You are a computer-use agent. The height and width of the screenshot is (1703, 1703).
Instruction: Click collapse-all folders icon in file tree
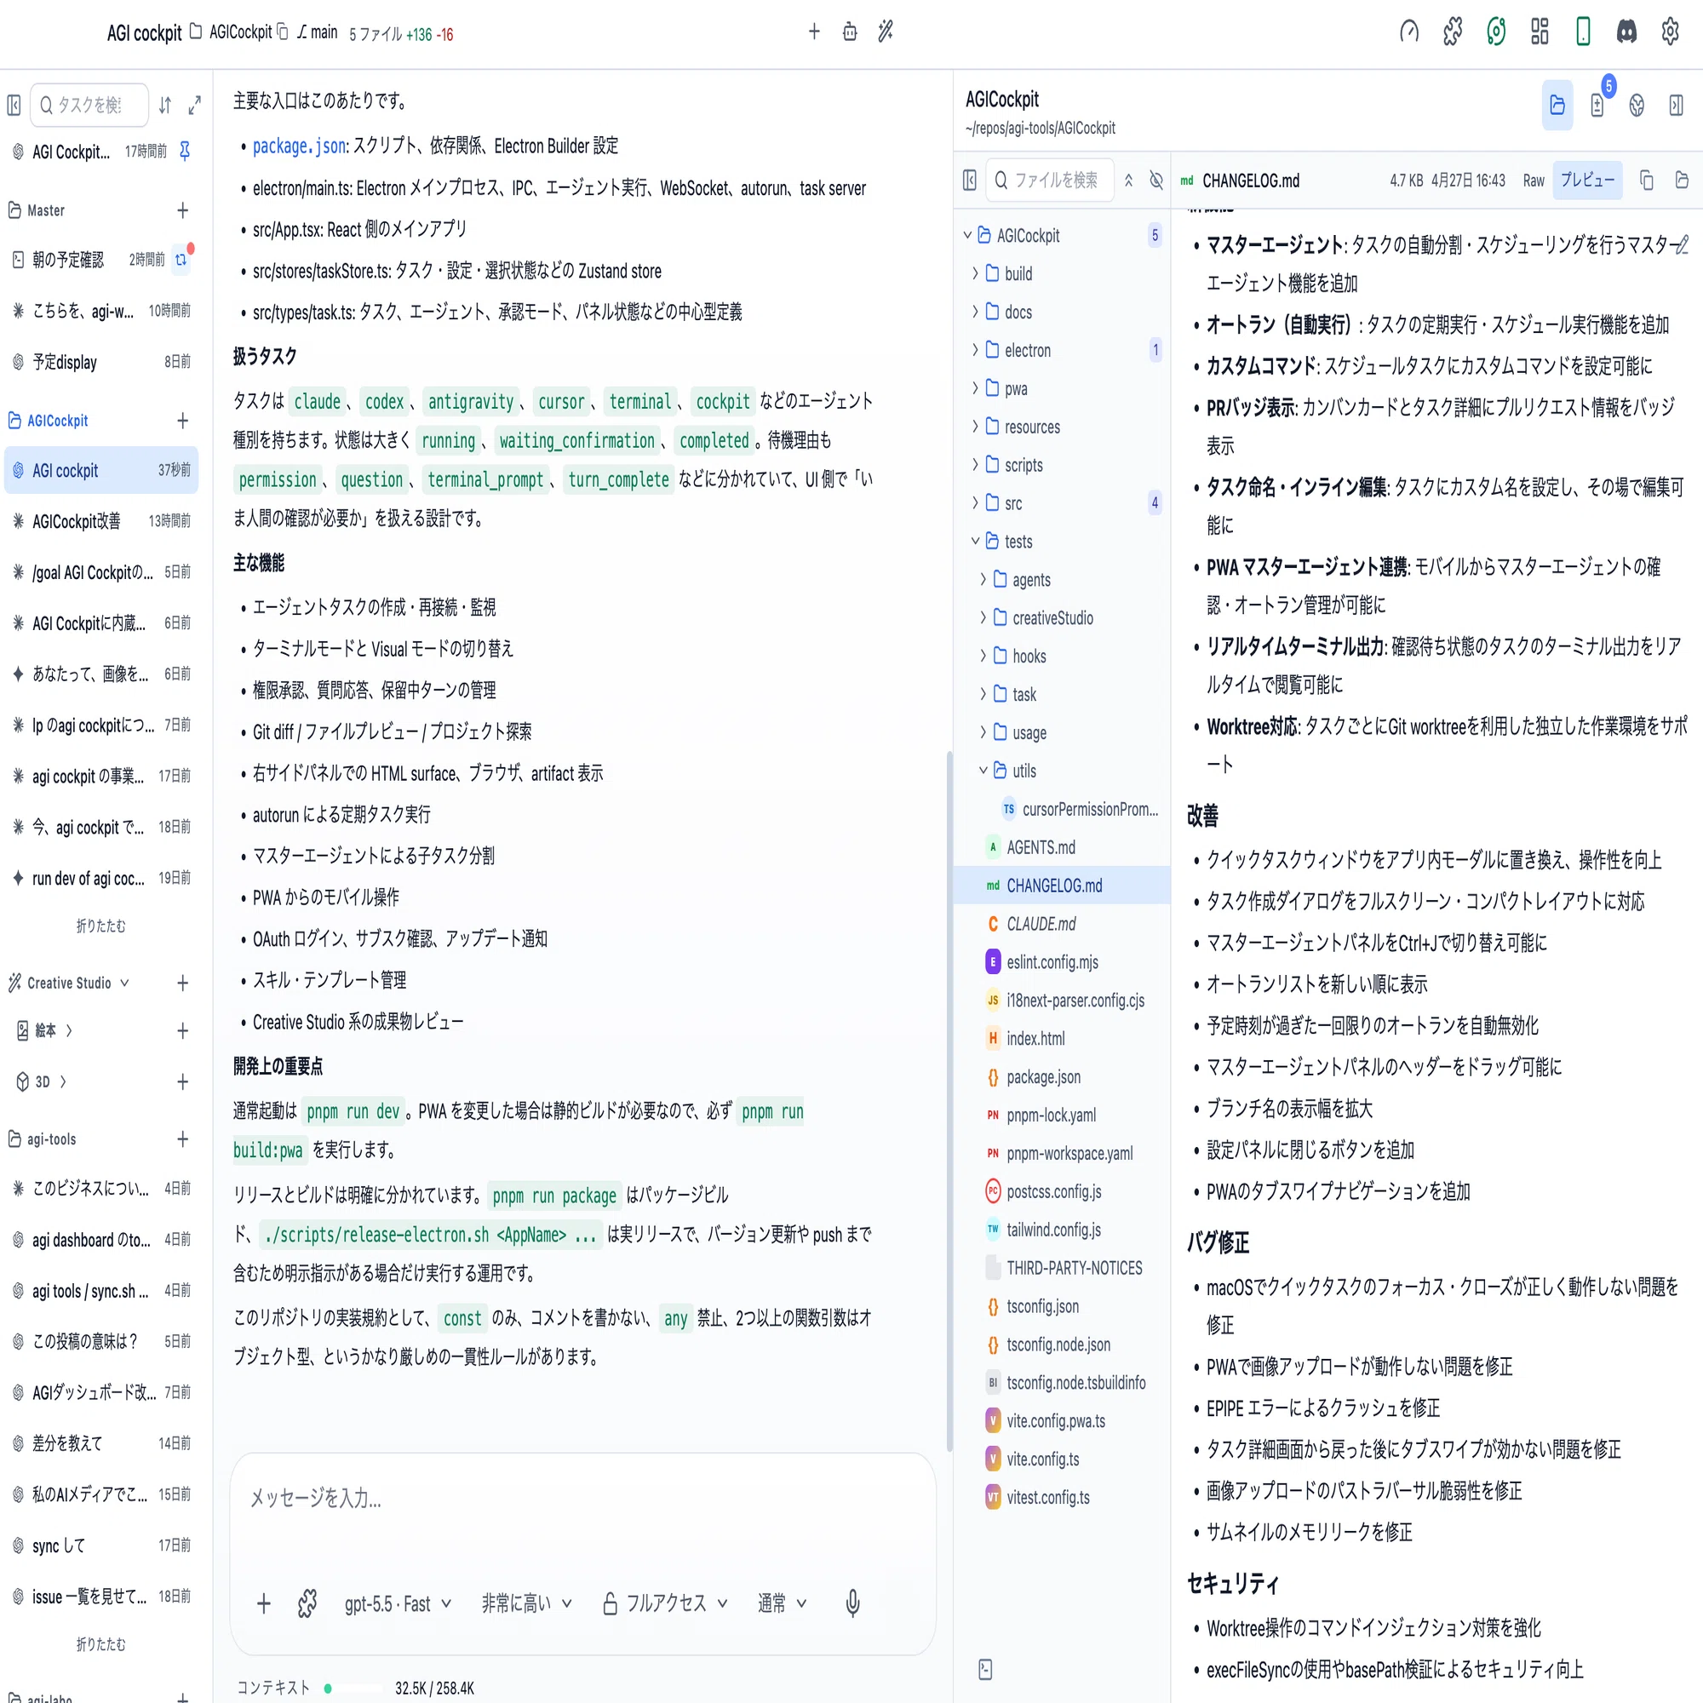point(1128,181)
